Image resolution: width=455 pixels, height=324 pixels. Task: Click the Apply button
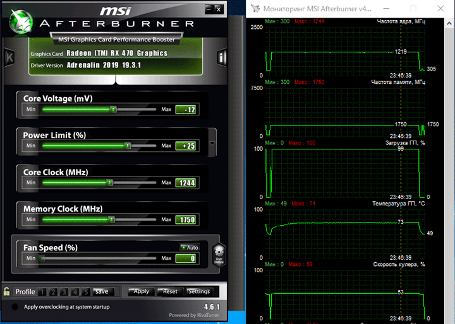(x=142, y=292)
